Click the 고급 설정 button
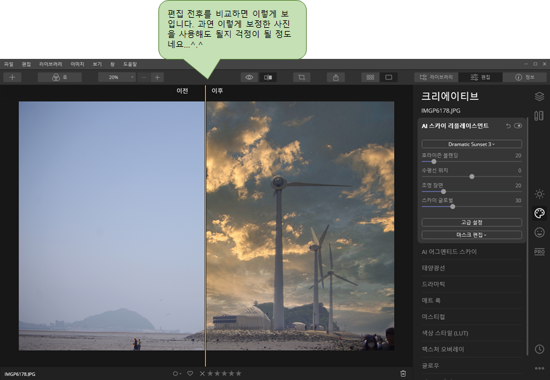This screenshot has width=550, height=380. (x=471, y=222)
